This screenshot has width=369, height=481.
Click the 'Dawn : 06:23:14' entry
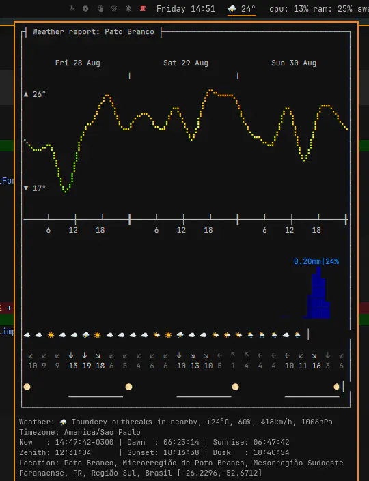click(x=163, y=442)
